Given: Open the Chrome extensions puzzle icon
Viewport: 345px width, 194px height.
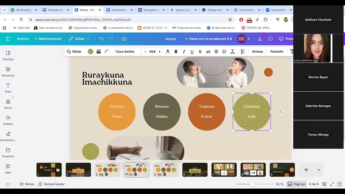Looking at the screenshot, I should (x=265, y=19).
